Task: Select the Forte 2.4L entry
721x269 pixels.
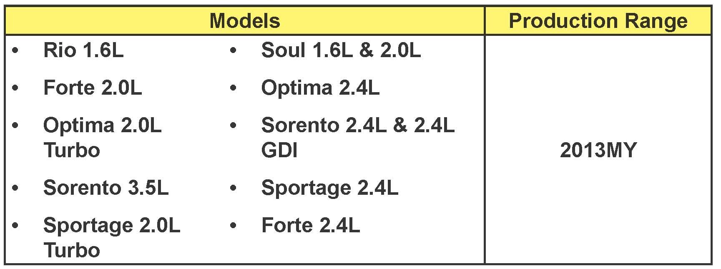Action: (310, 226)
